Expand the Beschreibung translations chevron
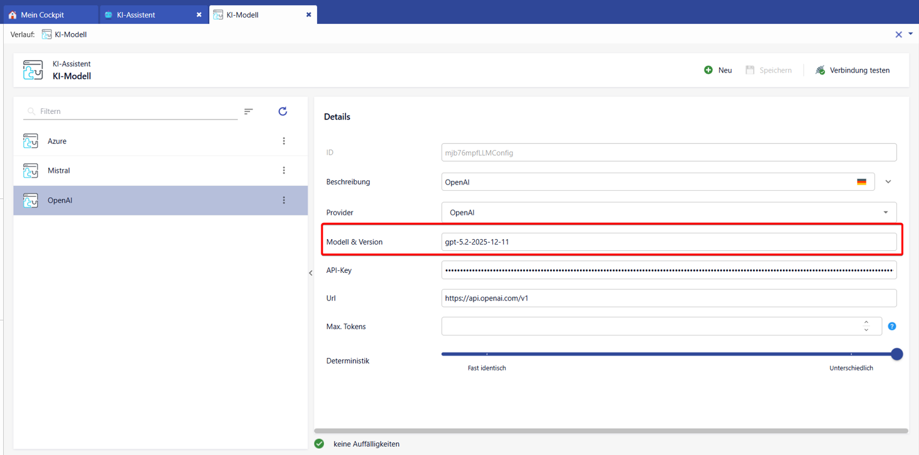 [888, 182]
